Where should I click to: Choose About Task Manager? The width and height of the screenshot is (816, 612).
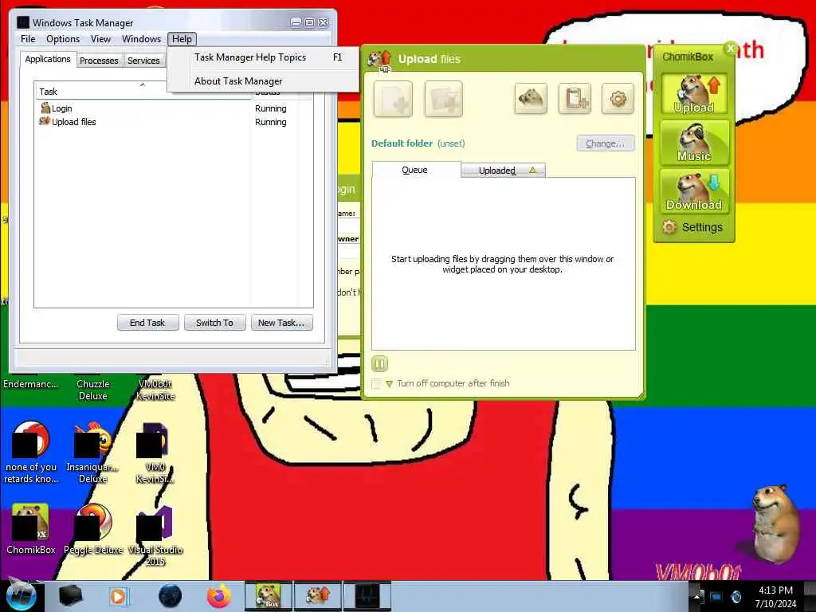coord(263,81)
